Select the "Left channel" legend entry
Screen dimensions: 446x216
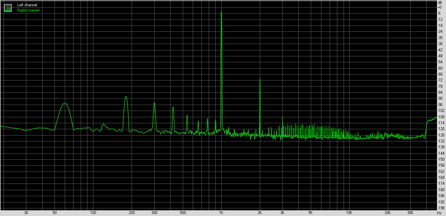[x=27, y=5]
